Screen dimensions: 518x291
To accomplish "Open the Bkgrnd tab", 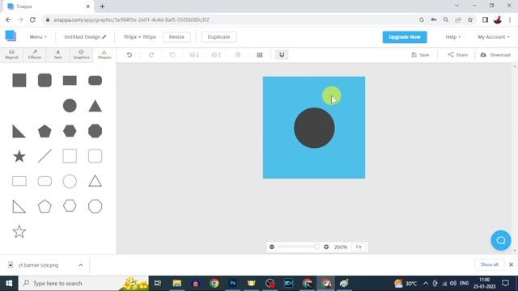I will point(11,55).
